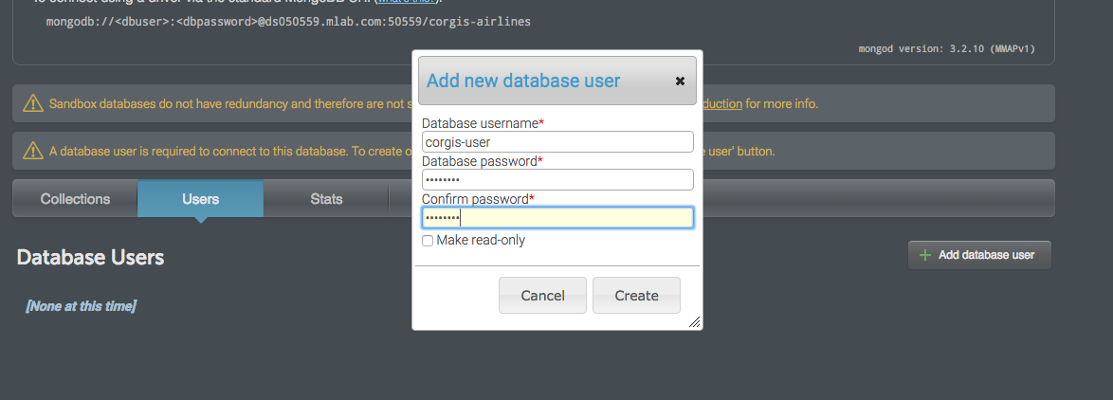This screenshot has width=1113, height=400.
Task: Click the Confirm password field
Action: [557, 217]
